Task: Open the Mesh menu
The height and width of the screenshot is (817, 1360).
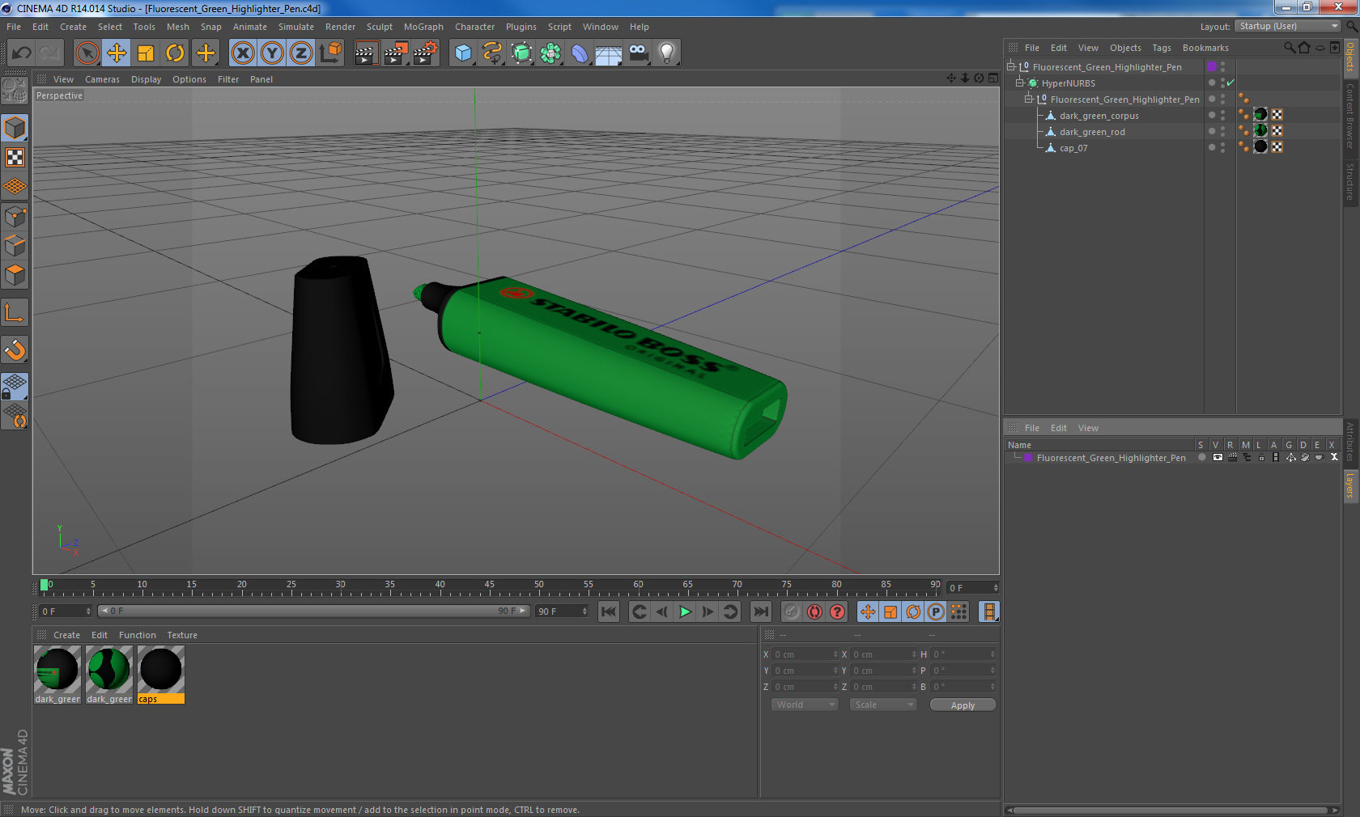Action: click(x=178, y=27)
